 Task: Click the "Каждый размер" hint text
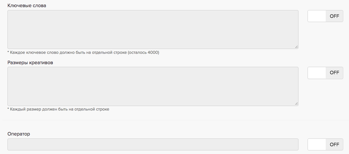(58, 109)
